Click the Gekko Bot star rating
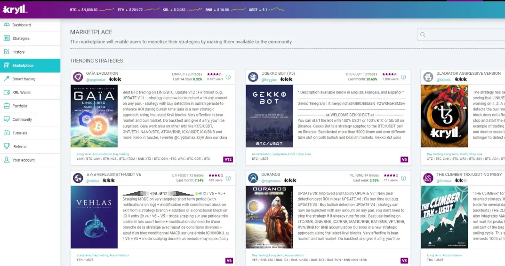 pos(389,74)
